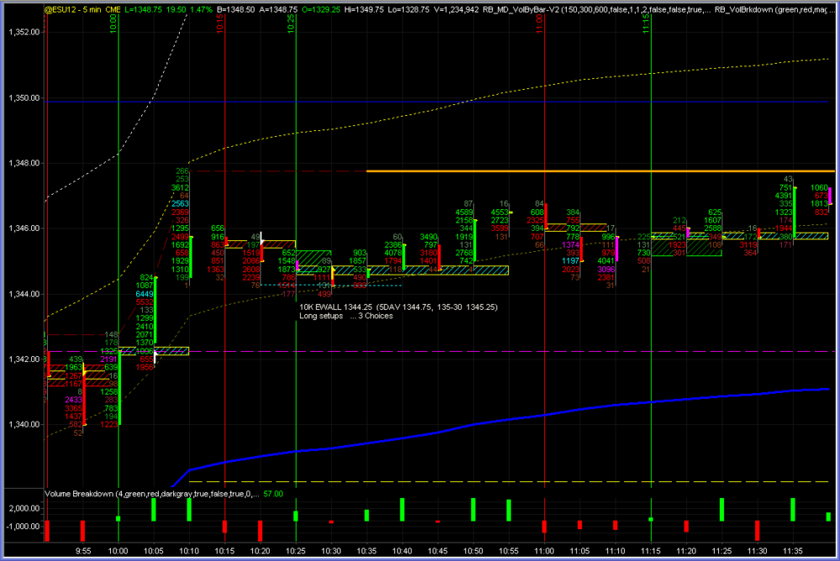Viewport: 840px width, 561px height.
Task: Click the -1,000.00 volume axis label
Action: click(x=23, y=527)
